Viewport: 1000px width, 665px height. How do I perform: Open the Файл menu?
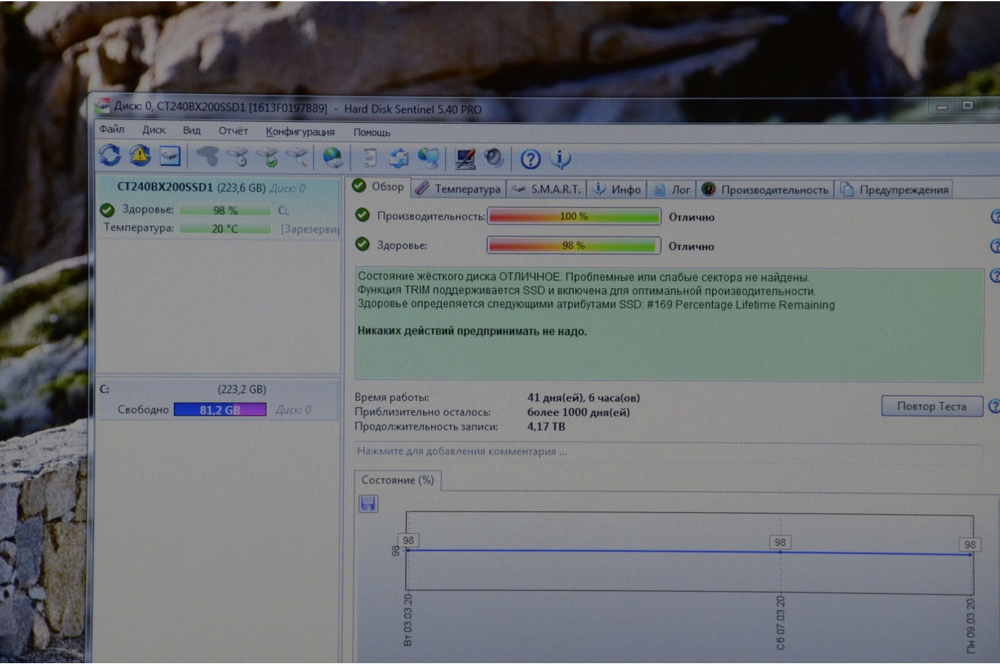tap(112, 129)
